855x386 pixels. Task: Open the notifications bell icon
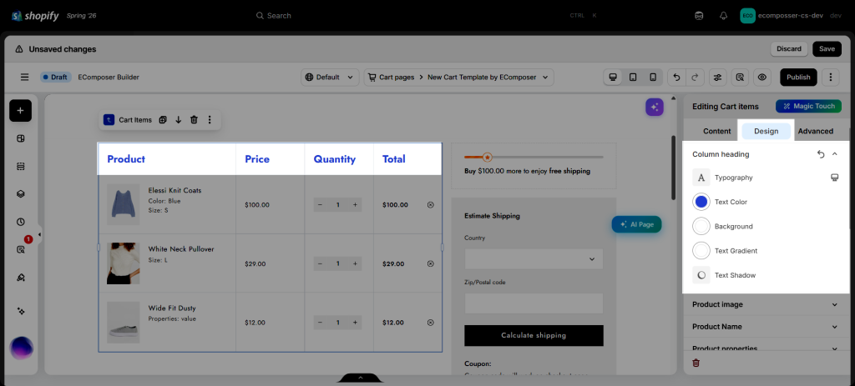coord(724,16)
